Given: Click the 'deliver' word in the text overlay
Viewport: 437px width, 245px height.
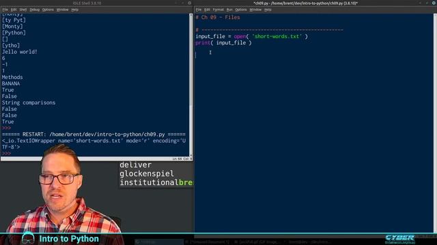Looking at the screenshot, I should 136,165.
